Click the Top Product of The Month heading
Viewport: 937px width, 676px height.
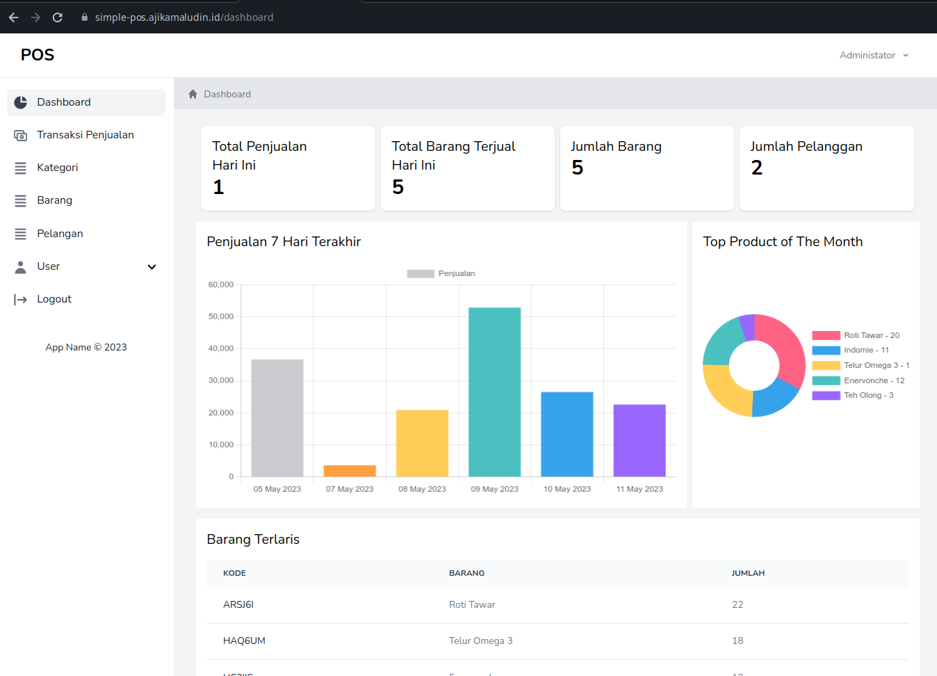[x=783, y=241]
